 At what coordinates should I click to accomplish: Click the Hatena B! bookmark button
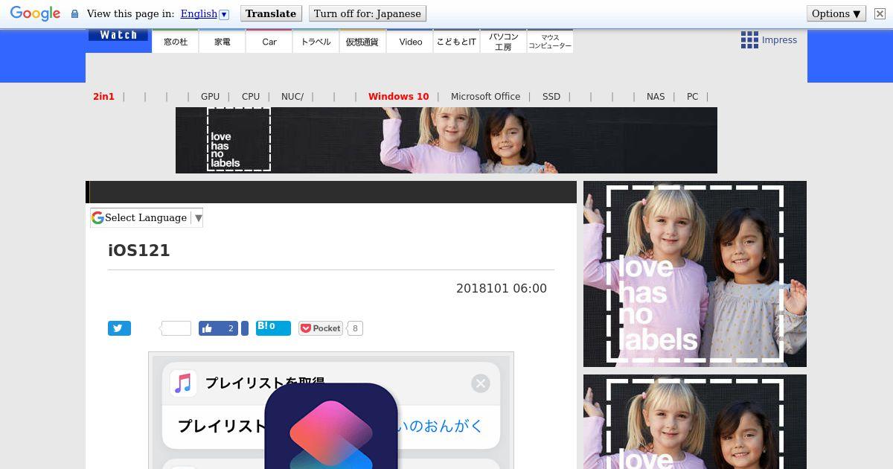273,328
